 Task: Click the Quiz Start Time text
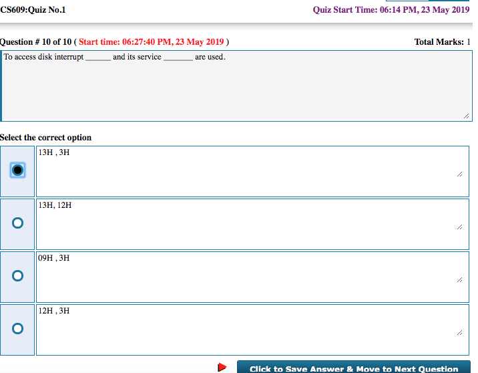(x=391, y=10)
